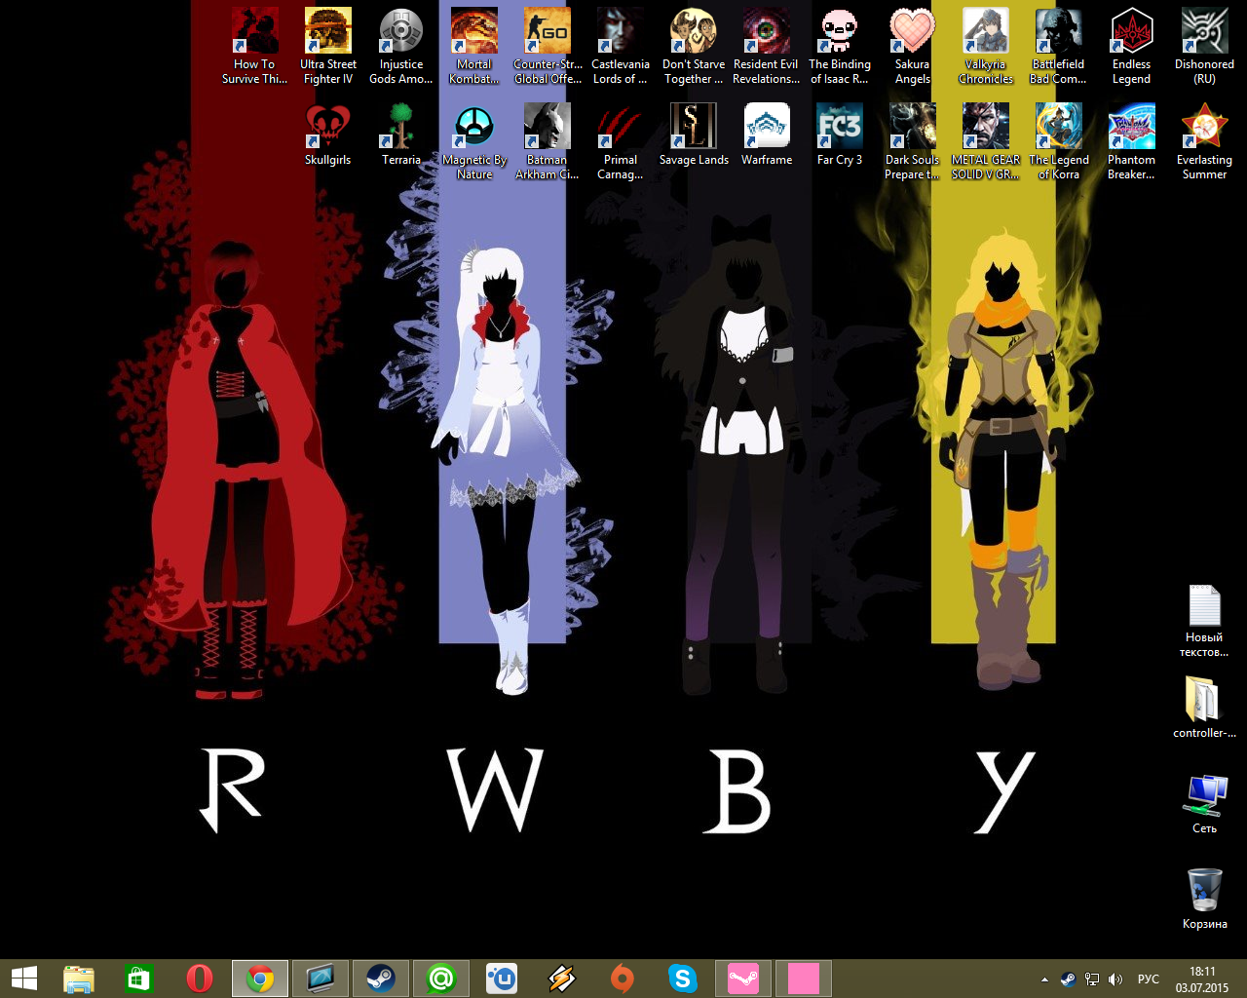Launch Batman Arkham City shortcut
Viewport: 1247px width, 998px height.
tap(548, 142)
